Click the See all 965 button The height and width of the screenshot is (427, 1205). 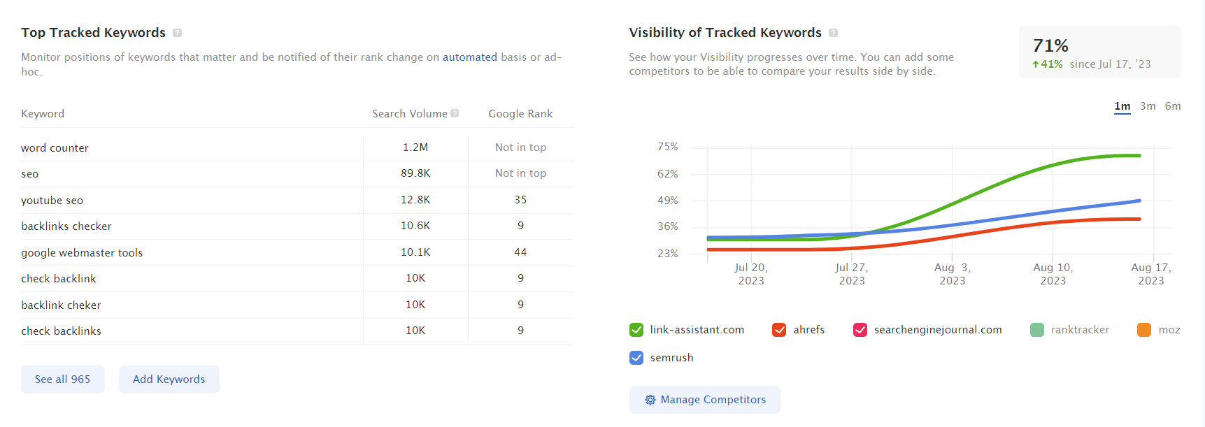[62, 379]
